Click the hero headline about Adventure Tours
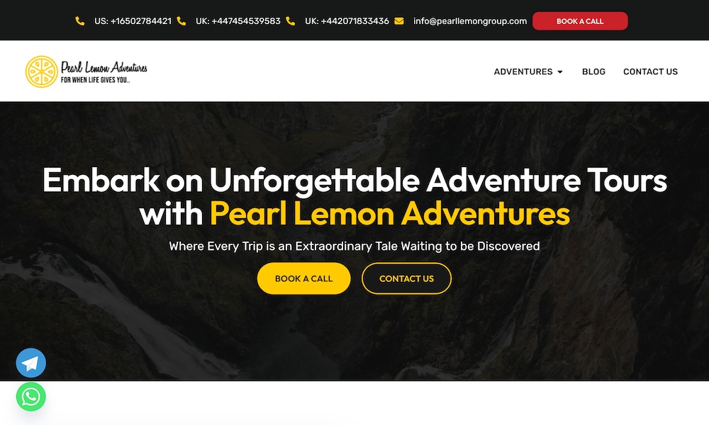This screenshot has width=709, height=425. [354, 196]
